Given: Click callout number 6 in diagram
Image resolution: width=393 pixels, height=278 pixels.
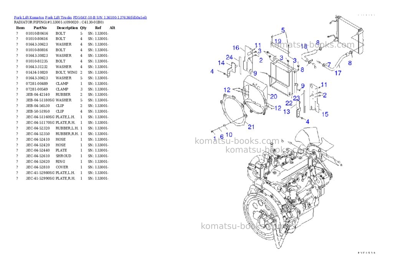Looking at the screenshot, I should pyautogui.click(x=221, y=137).
